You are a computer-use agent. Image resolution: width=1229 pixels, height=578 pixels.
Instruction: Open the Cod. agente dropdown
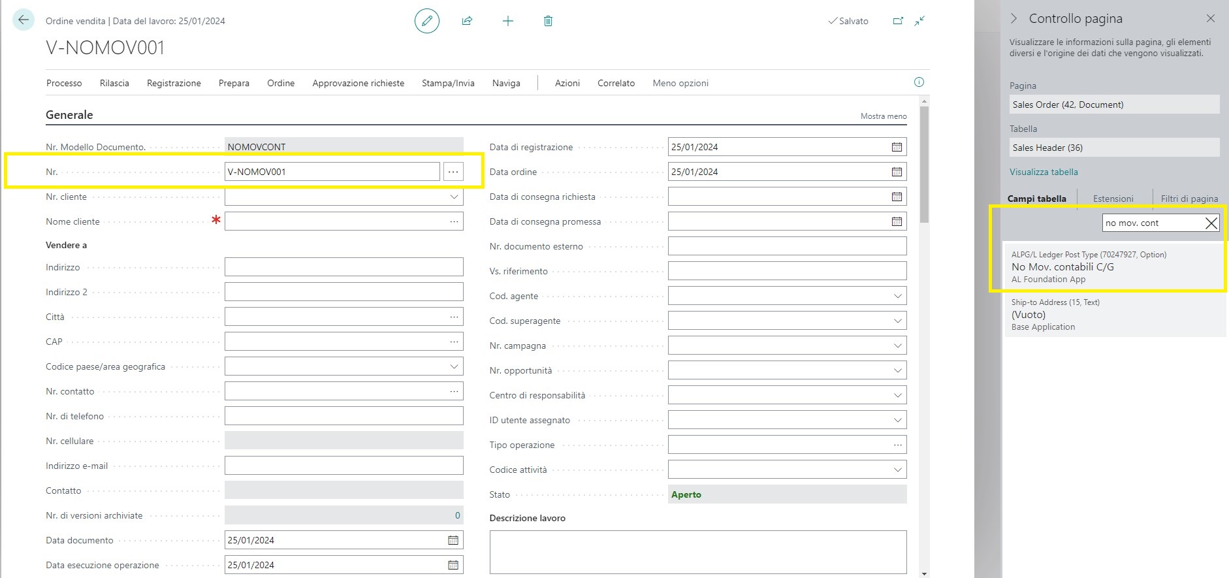pyautogui.click(x=897, y=296)
